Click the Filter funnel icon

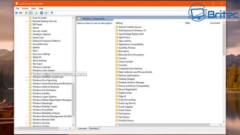52,13
